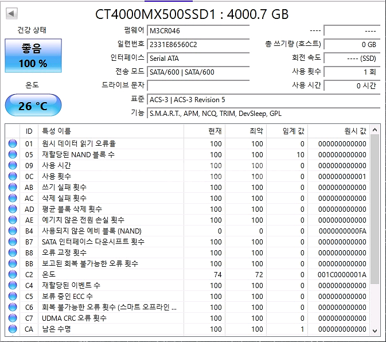This screenshot has width=386, height=342.
Task: Select the row 재할당된 NAND 블록 수
Action: (188, 154)
